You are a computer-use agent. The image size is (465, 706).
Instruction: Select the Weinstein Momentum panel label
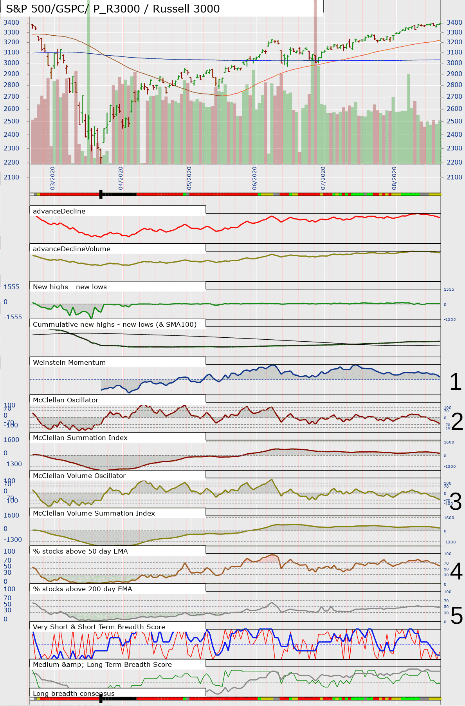pyautogui.click(x=69, y=362)
